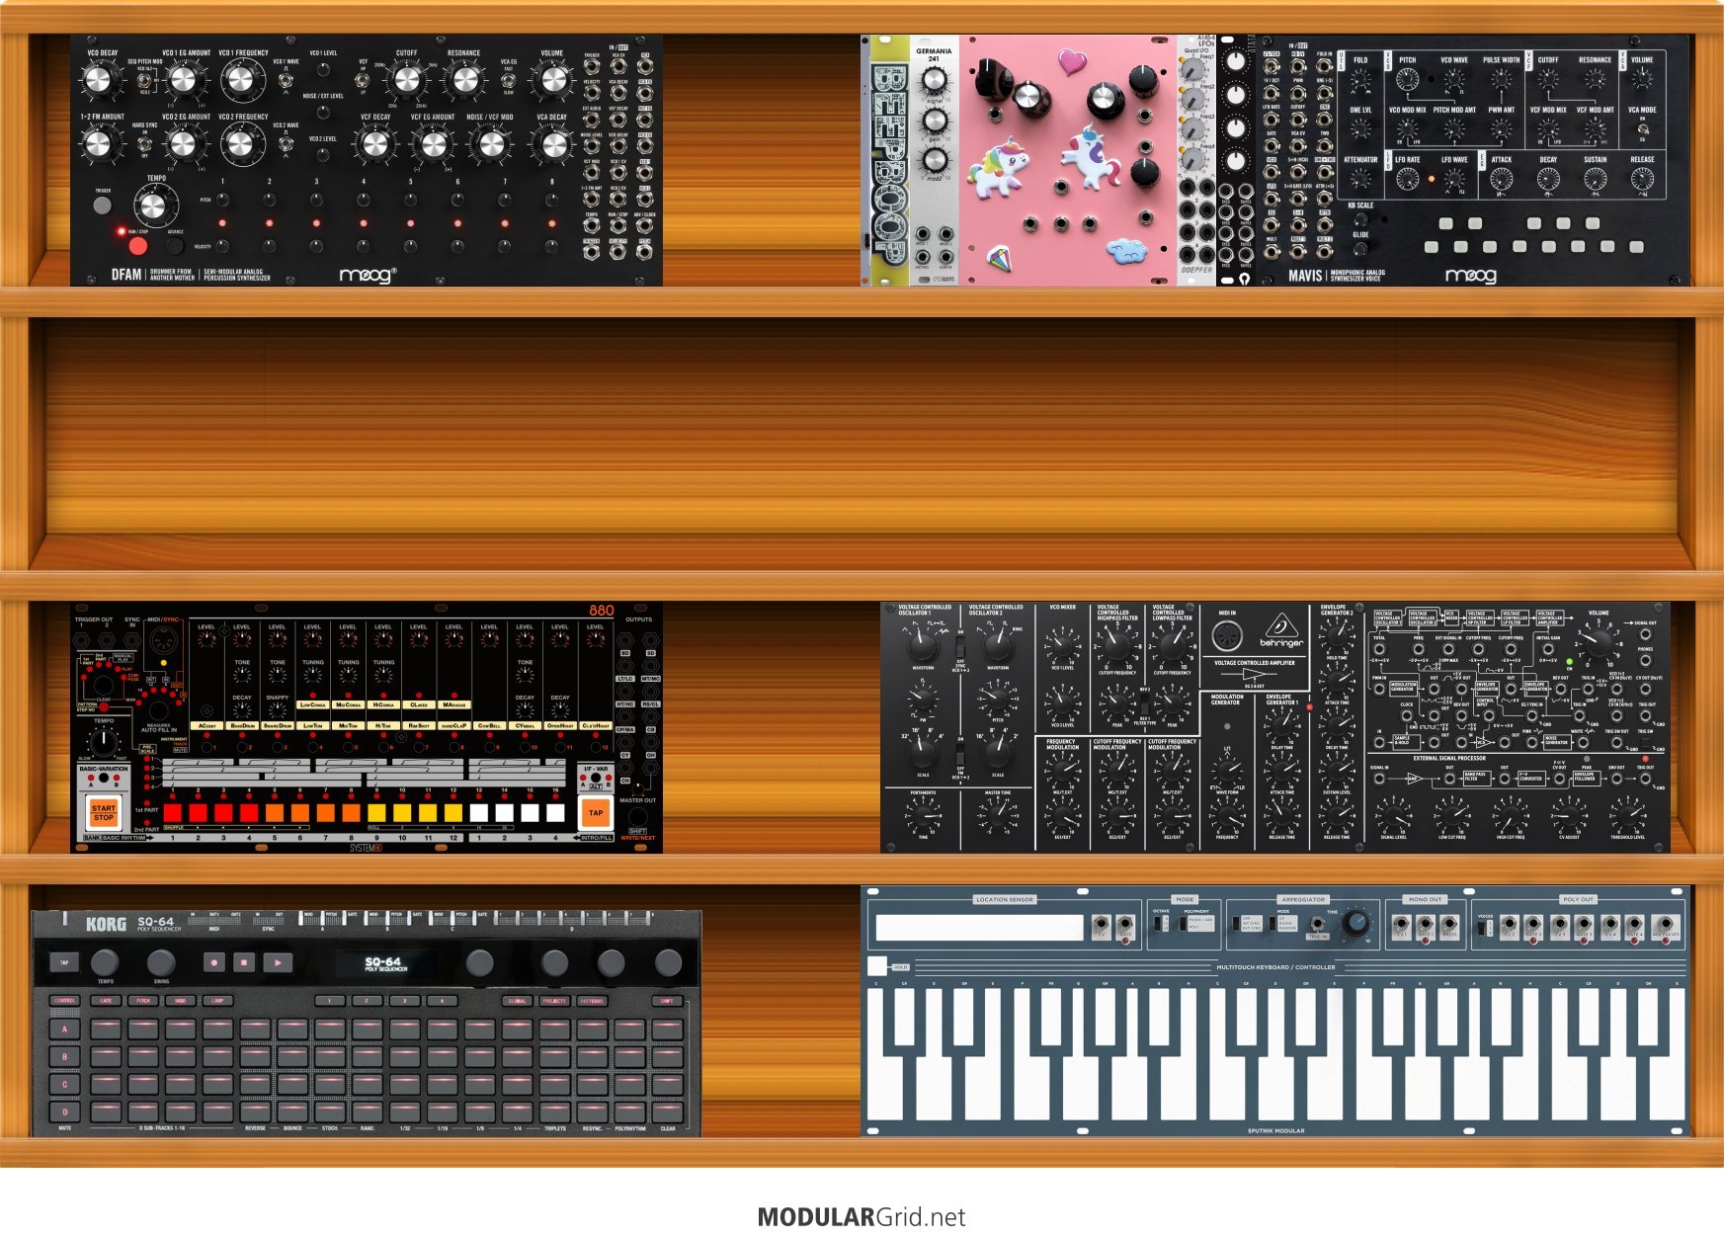Click the Moog logo on the MAVIS panel
Image resolution: width=1724 pixels, height=1238 pixels.
pos(1470,275)
